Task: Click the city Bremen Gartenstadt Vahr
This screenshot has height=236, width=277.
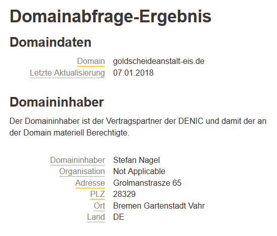Action: [x=159, y=206]
